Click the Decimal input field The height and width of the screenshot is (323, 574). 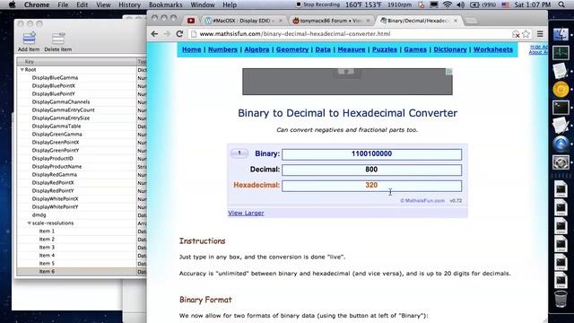[x=371, y=170]
